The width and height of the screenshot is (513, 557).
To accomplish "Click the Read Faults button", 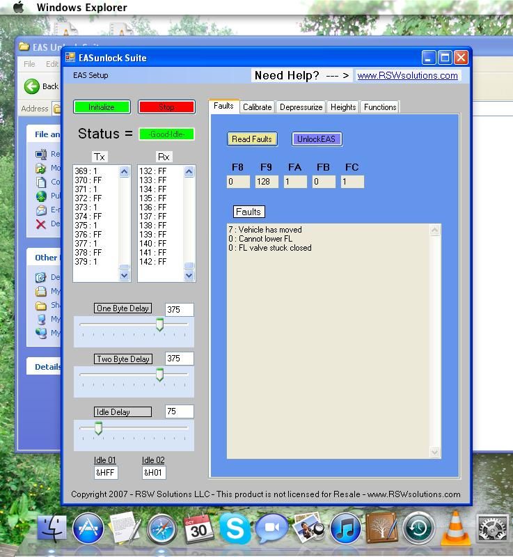I will point(252,139).
